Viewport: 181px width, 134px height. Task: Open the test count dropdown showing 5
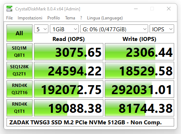click(41, 29)
